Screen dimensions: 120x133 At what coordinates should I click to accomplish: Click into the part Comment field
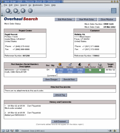point(86,75)
